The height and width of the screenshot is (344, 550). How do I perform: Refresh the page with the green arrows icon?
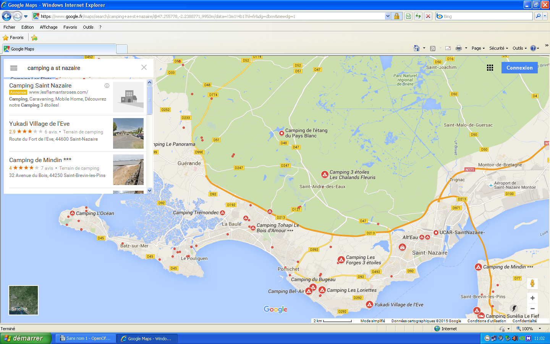418,16
